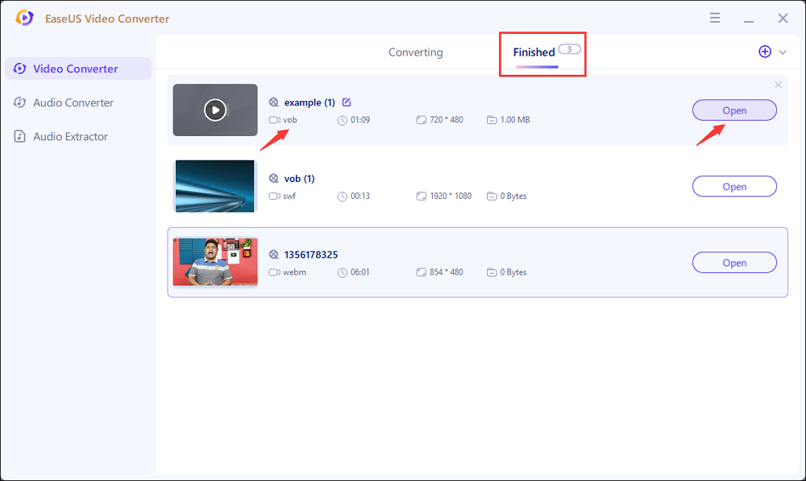The height and width of the screenshot is (481, 806).
Task: Click the vob (1) video thumbnail
Action: coord(215,186)
